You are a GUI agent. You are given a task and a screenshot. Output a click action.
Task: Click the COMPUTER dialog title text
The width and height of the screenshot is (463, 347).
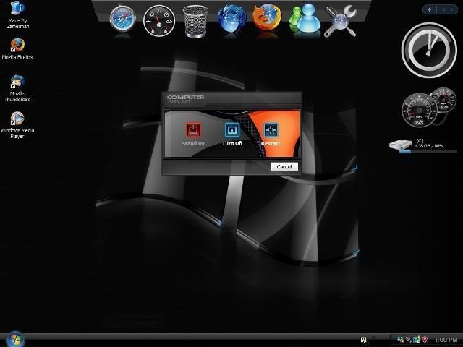pos(185,97)
